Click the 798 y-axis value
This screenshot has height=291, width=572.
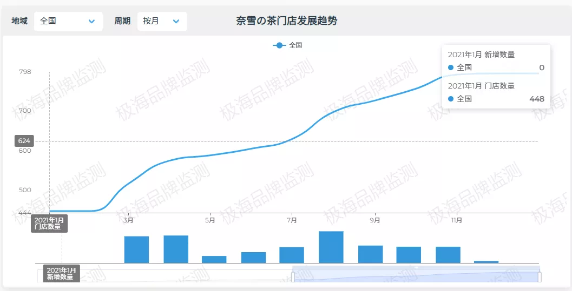tap(25, 72)
